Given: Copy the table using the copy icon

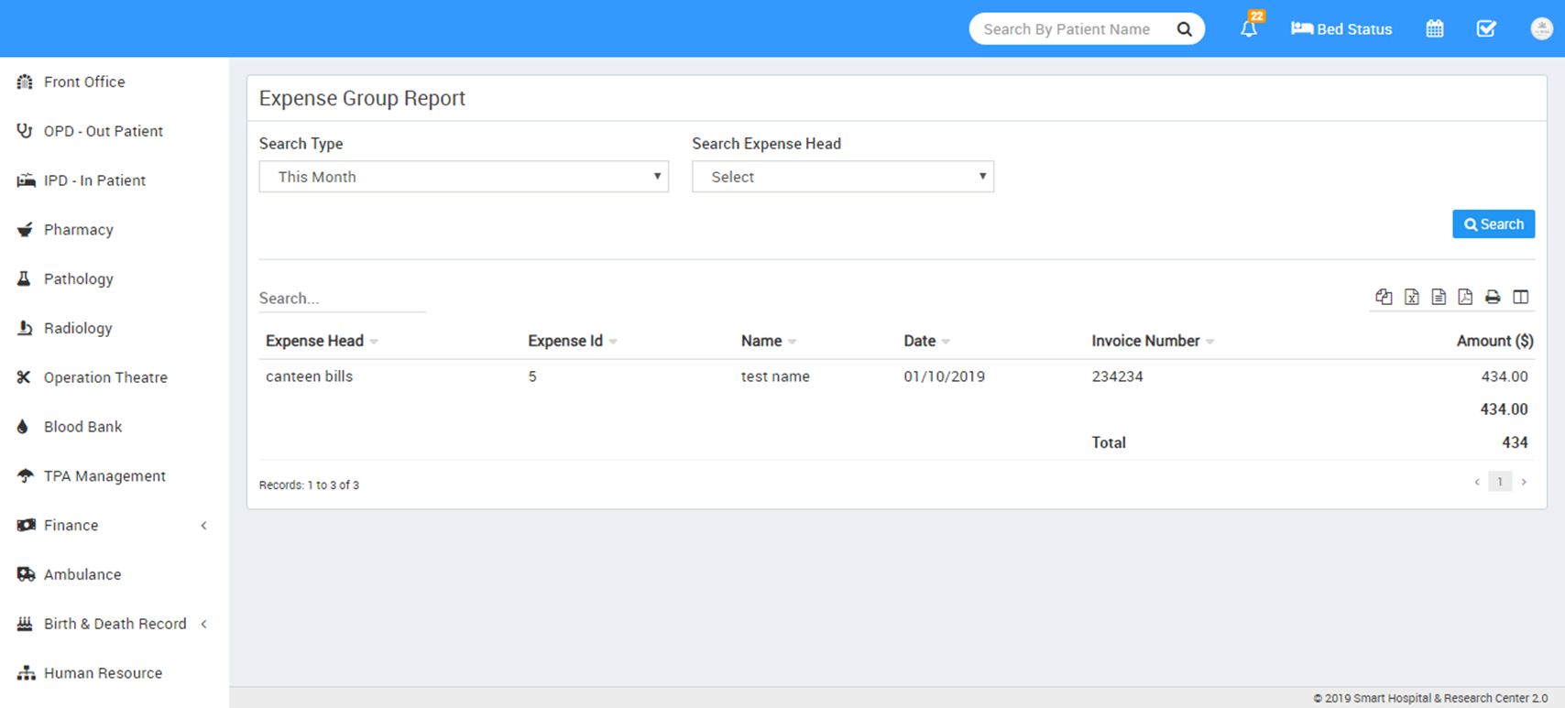Looking at the screenshot, I should 1384,297.
